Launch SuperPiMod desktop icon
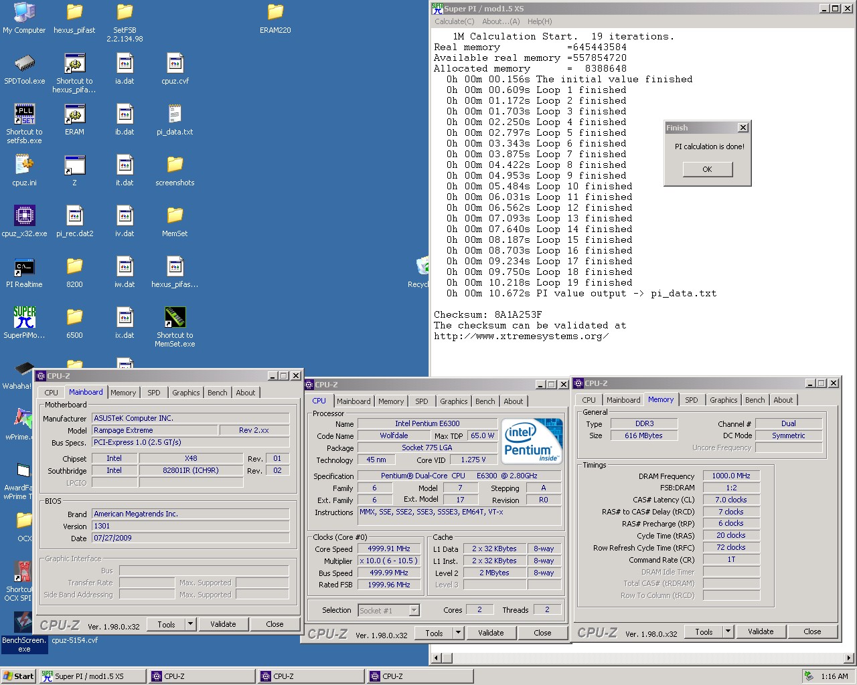Image resolution: width=857 pixels, height=685 pixels. pos(25,324)
